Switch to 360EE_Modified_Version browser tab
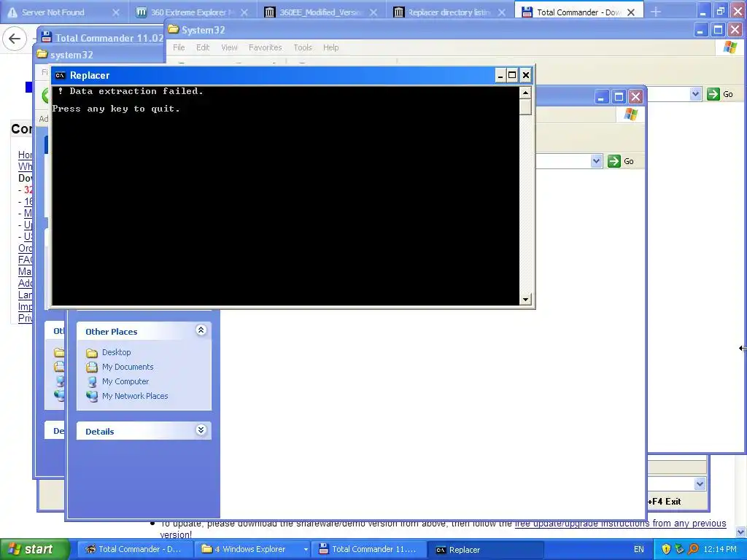This screenshot has height=560, width=747. coord(321,12)
